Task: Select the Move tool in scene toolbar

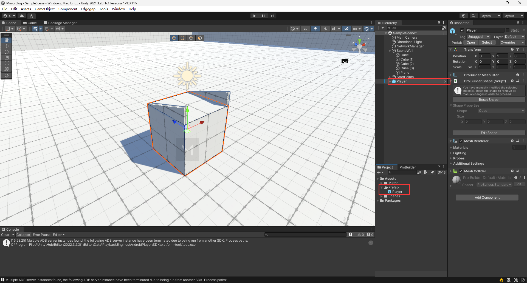Action: [x=7, y=46]
